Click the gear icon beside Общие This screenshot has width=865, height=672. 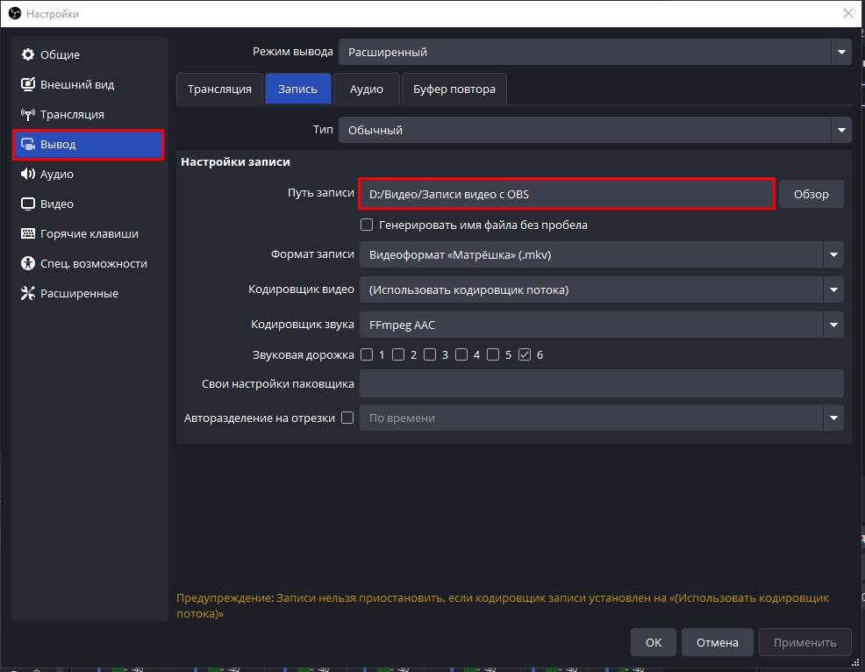coord(27,54)
